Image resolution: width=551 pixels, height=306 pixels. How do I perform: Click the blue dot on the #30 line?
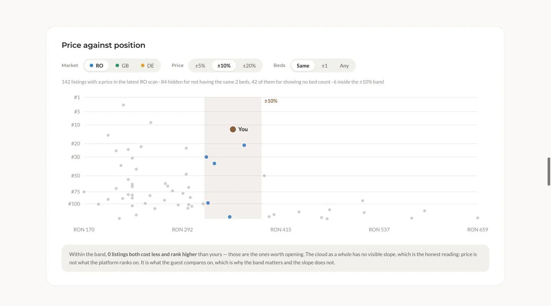coord(206,157)
